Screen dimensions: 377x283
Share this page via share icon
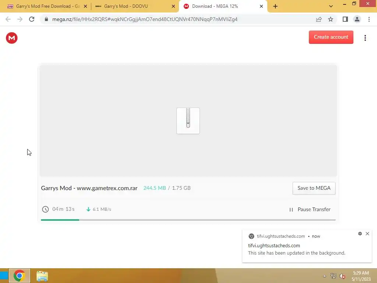pos(319,19)
